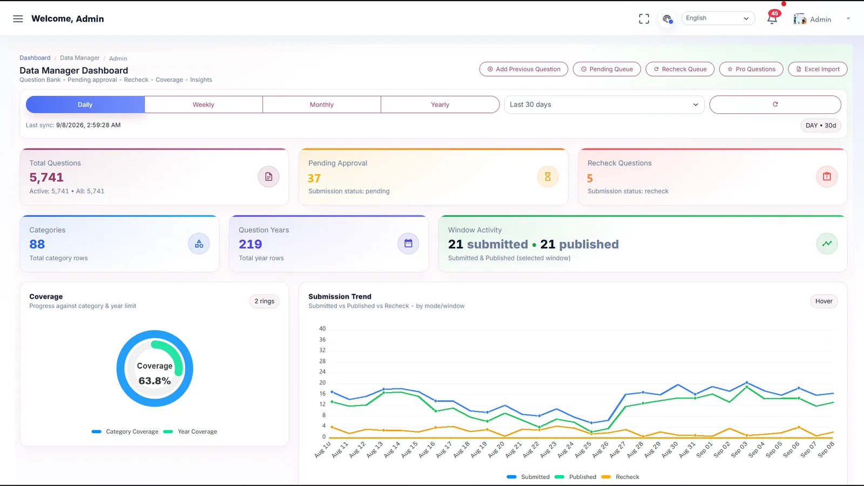Click 'Active: 5,741 • All: 5,741' text
Screen dimensions: 864x486
click(x=67, y=191)
